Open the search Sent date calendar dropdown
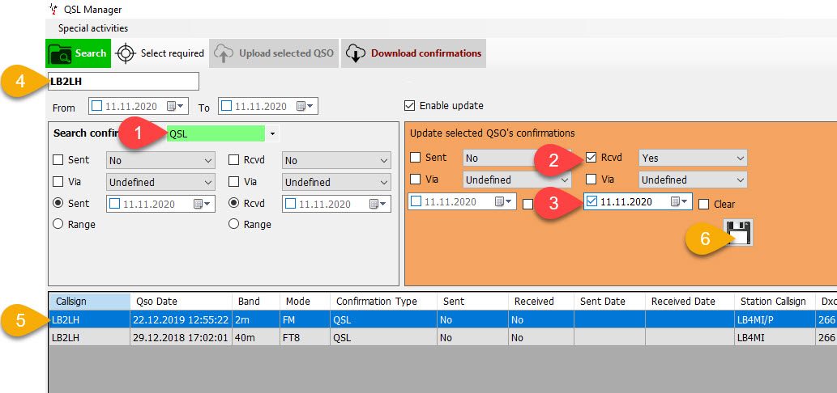 point(203,204)
